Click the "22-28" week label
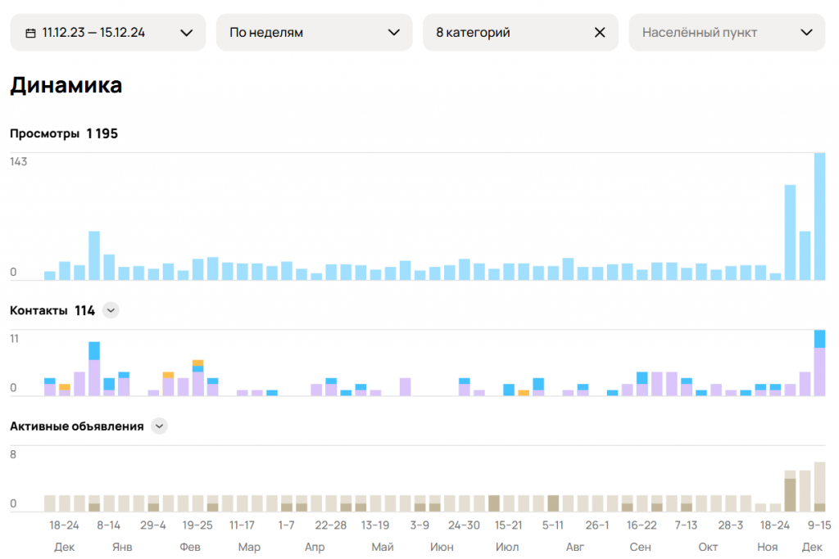 click(x=331, y=525)
